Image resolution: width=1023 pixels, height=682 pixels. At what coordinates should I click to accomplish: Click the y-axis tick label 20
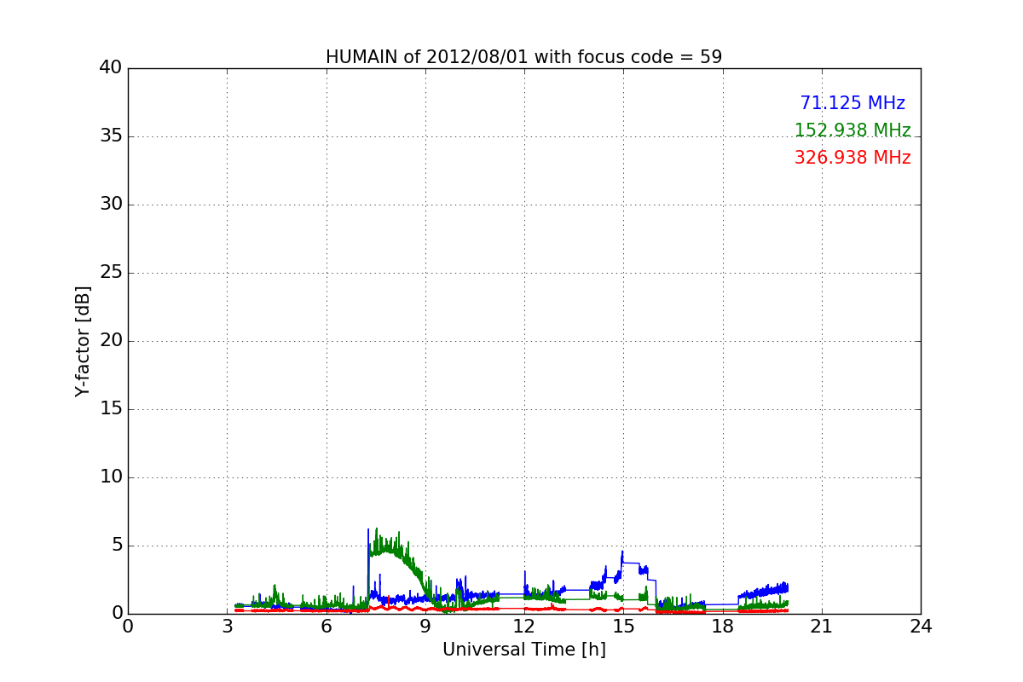click(x=111, y=341)
